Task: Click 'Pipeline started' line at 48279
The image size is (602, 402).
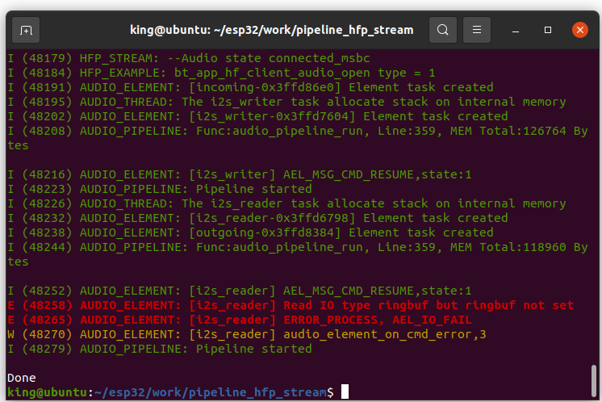Action: (159, 350)
